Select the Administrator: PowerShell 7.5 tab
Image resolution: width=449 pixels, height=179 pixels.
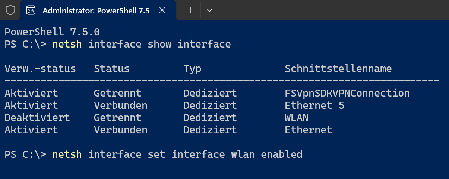[x=96, y=10]
